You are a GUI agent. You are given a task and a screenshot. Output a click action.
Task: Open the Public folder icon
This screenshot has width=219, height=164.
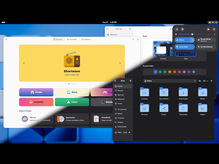(x=164, y=108)
